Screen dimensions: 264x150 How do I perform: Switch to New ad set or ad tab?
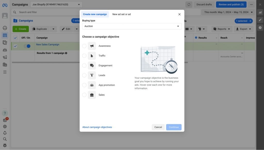pos(121,14)
